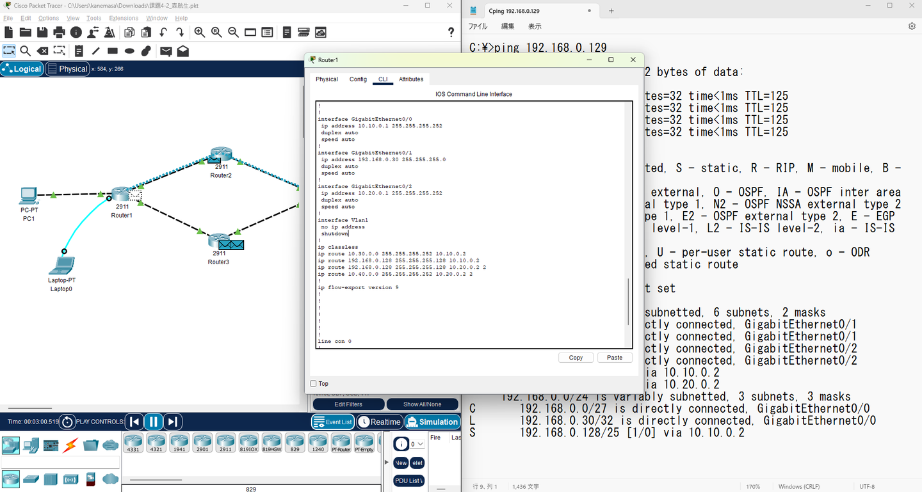The width and height of the screenshot is (922, 492).
Task: Click the Copy button below CLI
Action: 576,358
